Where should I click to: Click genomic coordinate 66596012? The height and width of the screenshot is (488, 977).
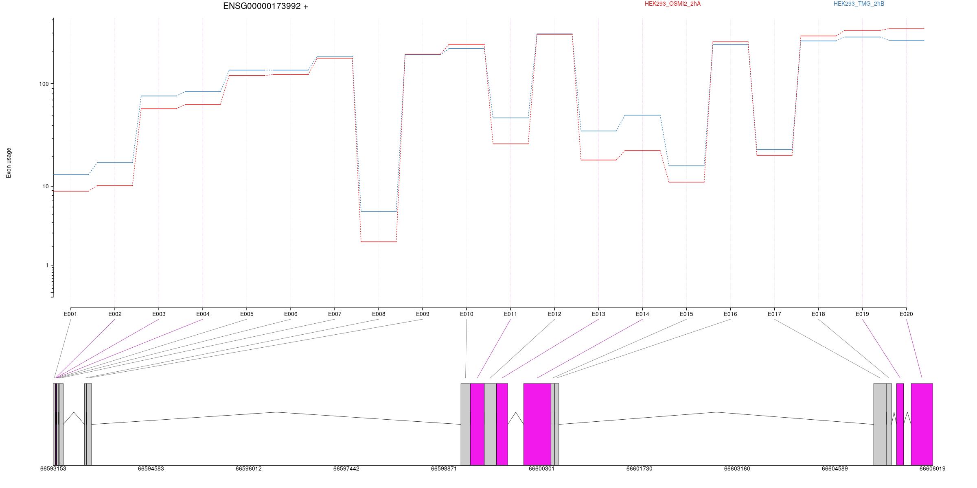(248, 468)
